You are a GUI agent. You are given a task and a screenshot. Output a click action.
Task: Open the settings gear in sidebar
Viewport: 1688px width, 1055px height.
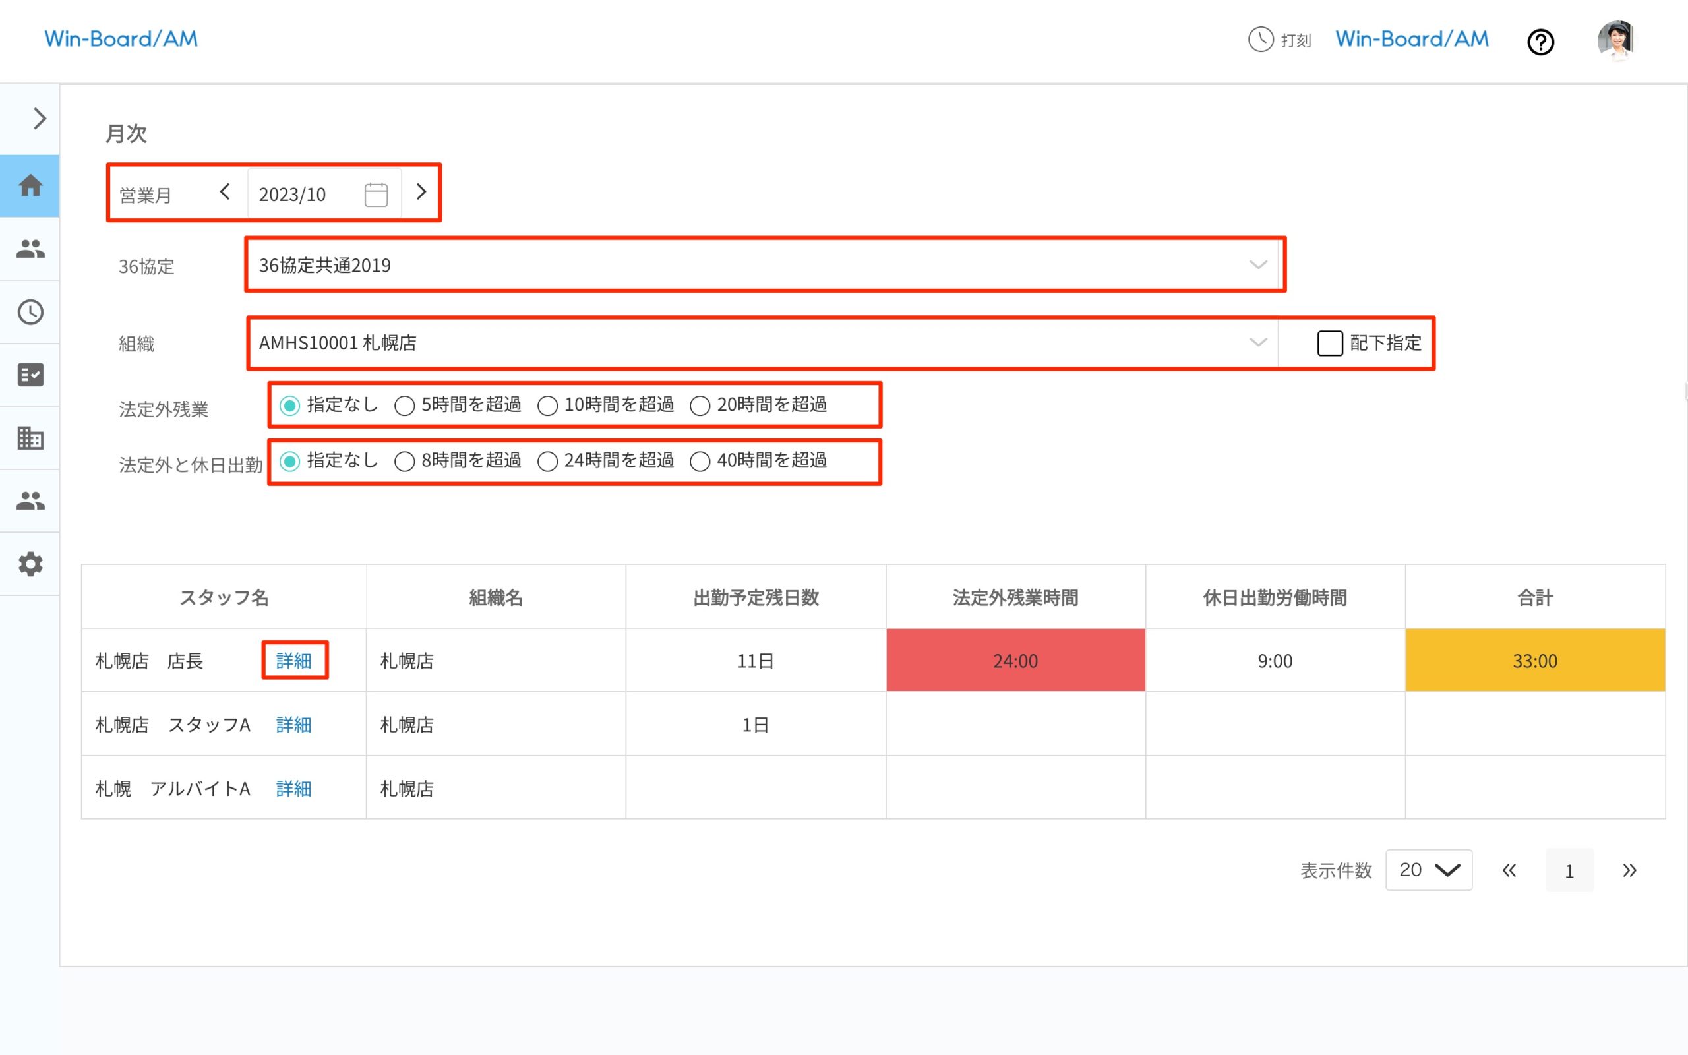coord(30,564)
